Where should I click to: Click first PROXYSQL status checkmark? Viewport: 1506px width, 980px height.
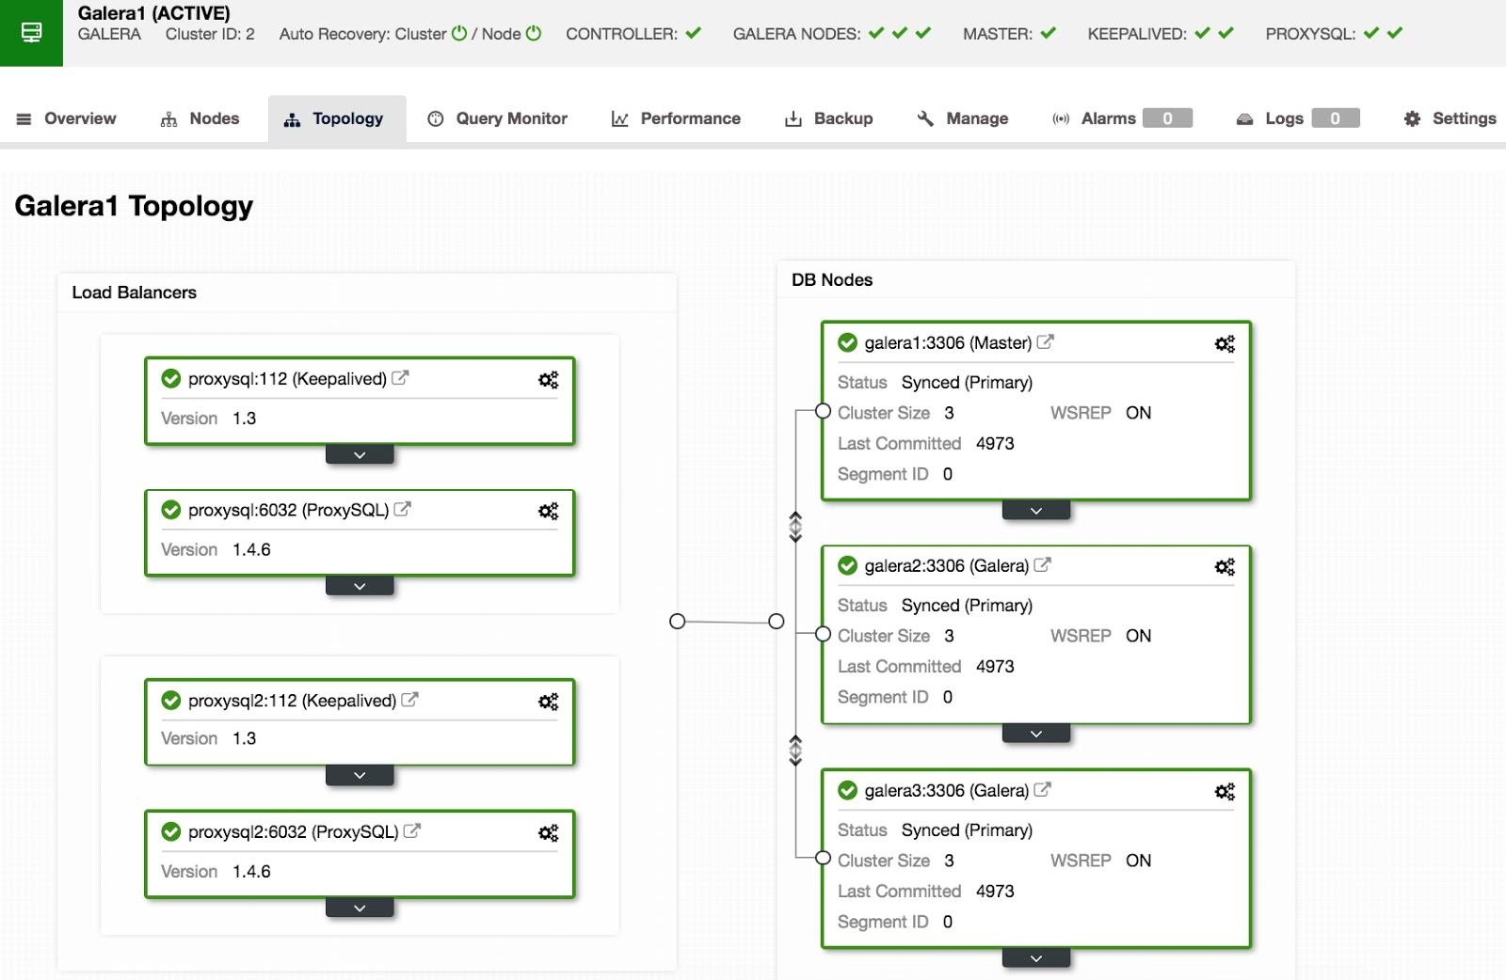click(1371, 33)
